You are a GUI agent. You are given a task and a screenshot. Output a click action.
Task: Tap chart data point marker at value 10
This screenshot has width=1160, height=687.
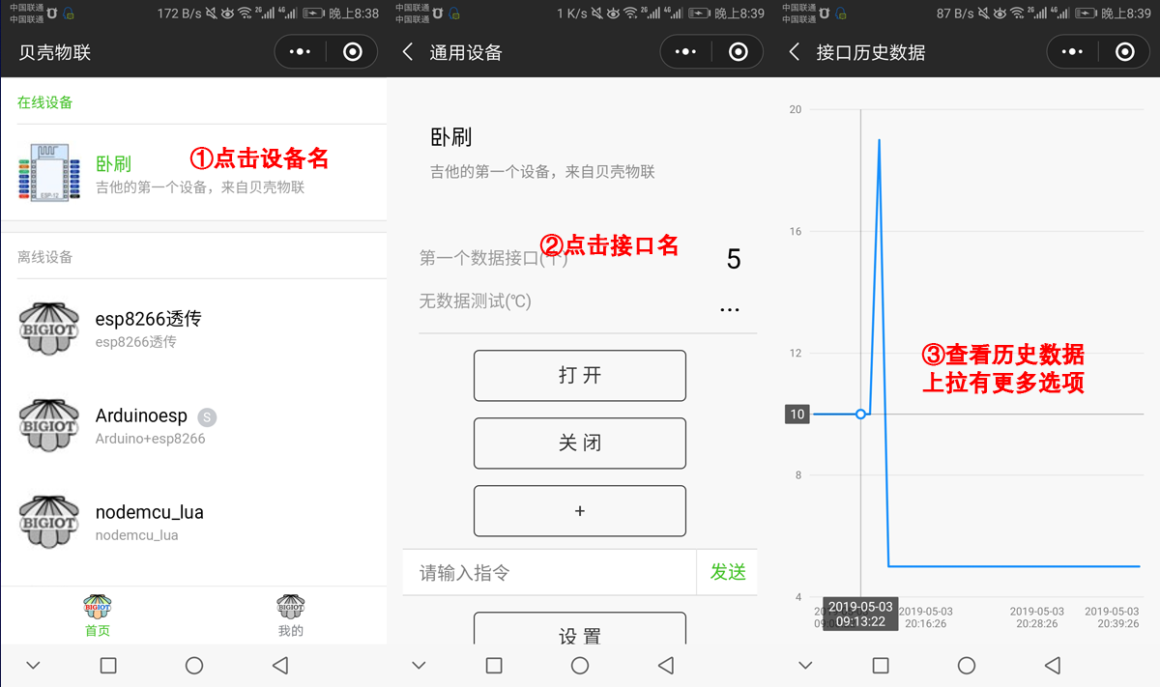[x=860, y=414]
